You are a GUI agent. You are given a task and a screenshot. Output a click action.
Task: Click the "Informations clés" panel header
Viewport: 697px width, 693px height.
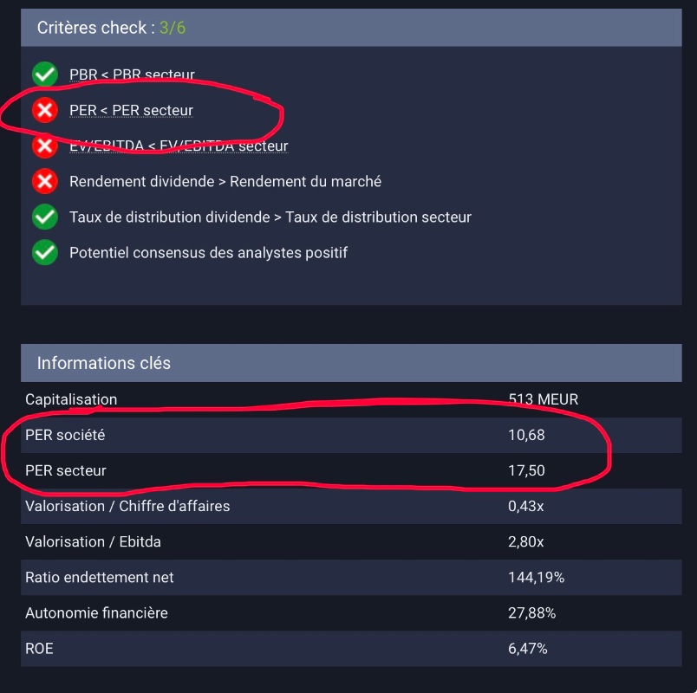coord(104,363)
